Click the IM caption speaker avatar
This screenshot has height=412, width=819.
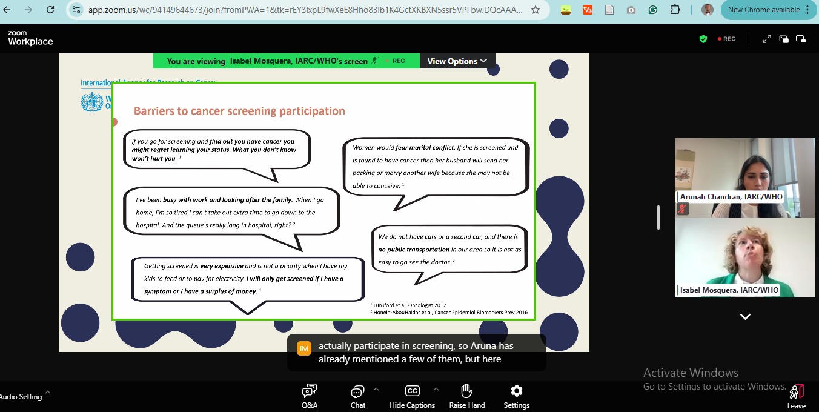coord(304,348)
